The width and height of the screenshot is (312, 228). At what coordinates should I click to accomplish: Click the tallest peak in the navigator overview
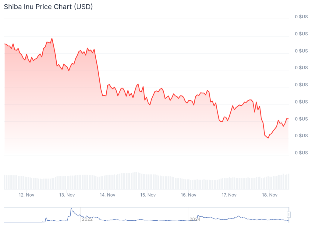pyautogui.click(x=71, y=209)
